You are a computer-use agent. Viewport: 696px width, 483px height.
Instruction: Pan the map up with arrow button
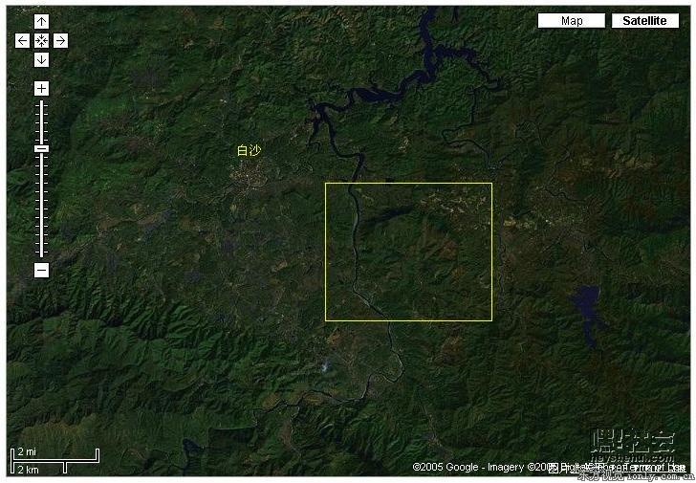pos(41,21)
